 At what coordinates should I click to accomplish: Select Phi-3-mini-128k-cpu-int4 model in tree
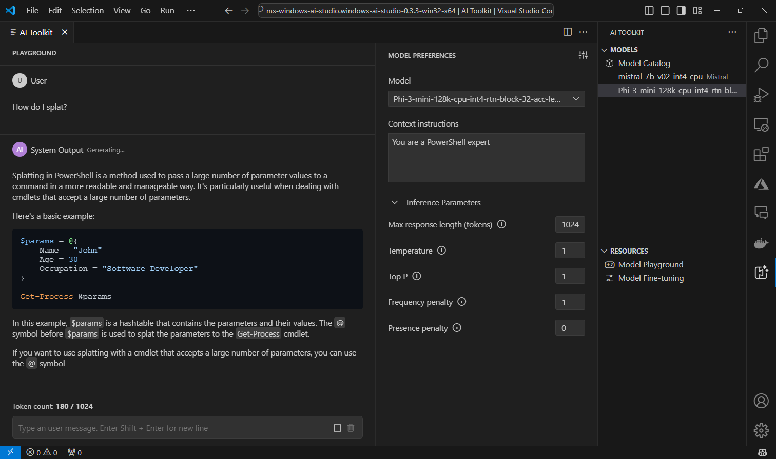[672, 90]
